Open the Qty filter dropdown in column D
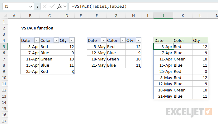Screen dimensions: 218x124 [x=72, y=40]
